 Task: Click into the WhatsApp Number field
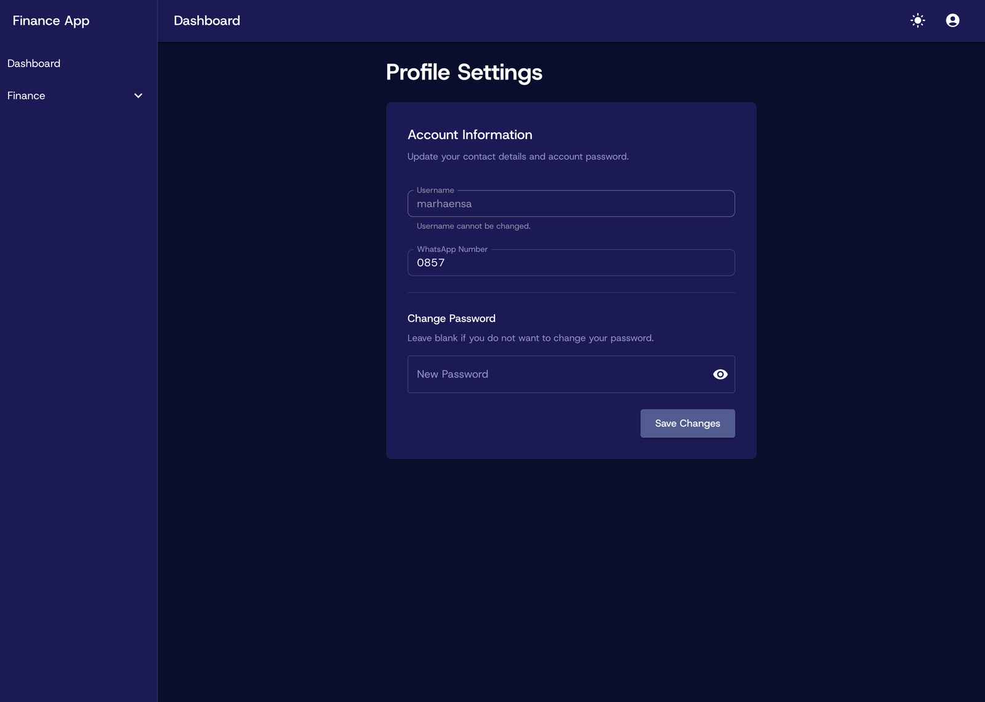(571, 263)
